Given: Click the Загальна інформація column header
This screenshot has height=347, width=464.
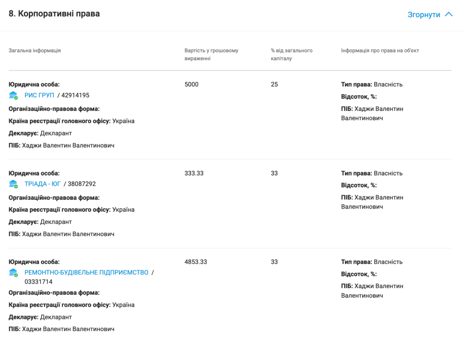Looking at the screenshot, I should [35, 50].
